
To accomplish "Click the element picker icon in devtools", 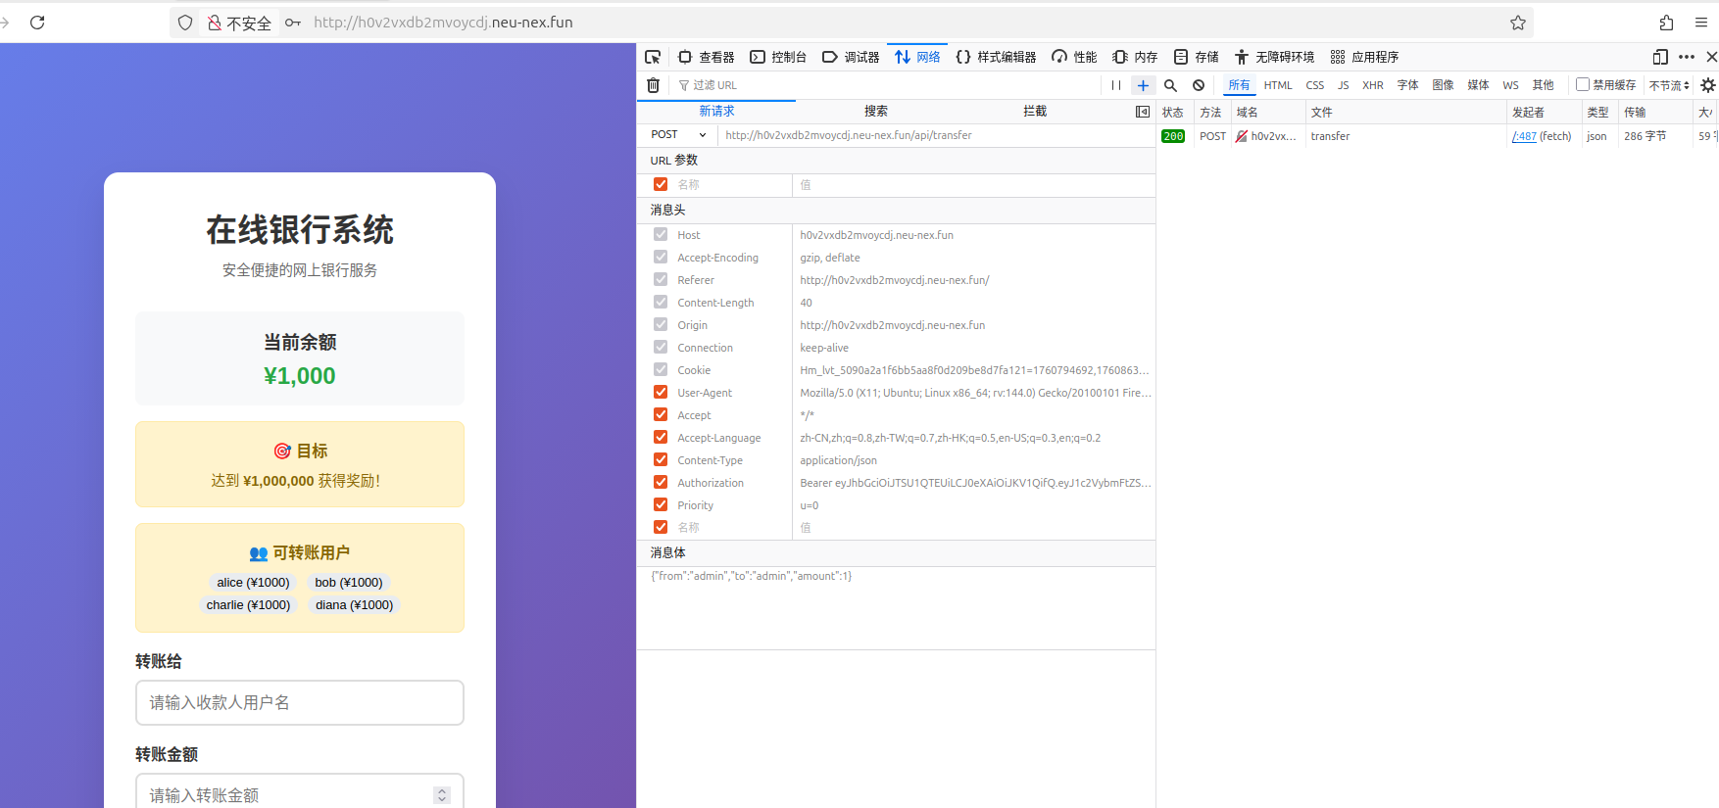I will pos(653,57).
